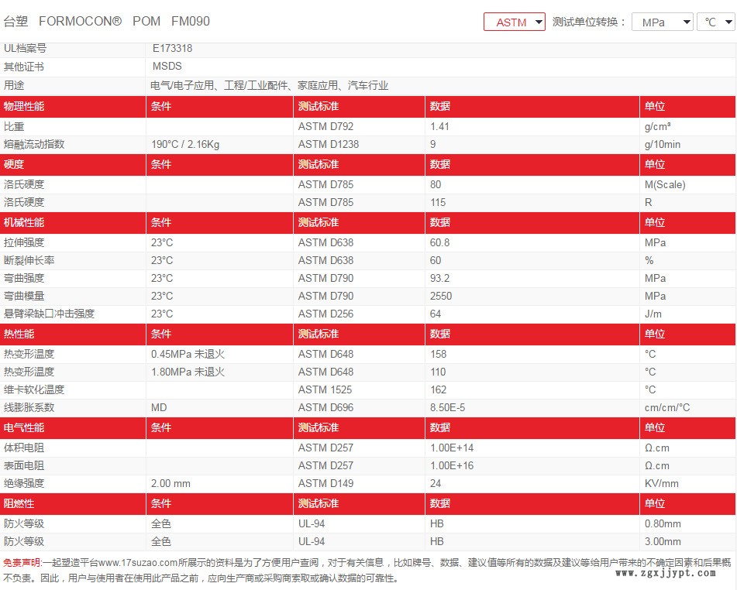
Task: Select the 阻燃性 section header
Action: [19, 503]
